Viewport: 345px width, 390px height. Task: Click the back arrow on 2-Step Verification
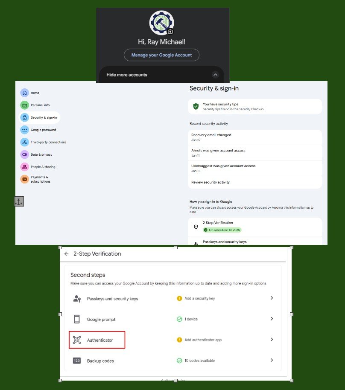pyautogui.click(x=67, y=253)
